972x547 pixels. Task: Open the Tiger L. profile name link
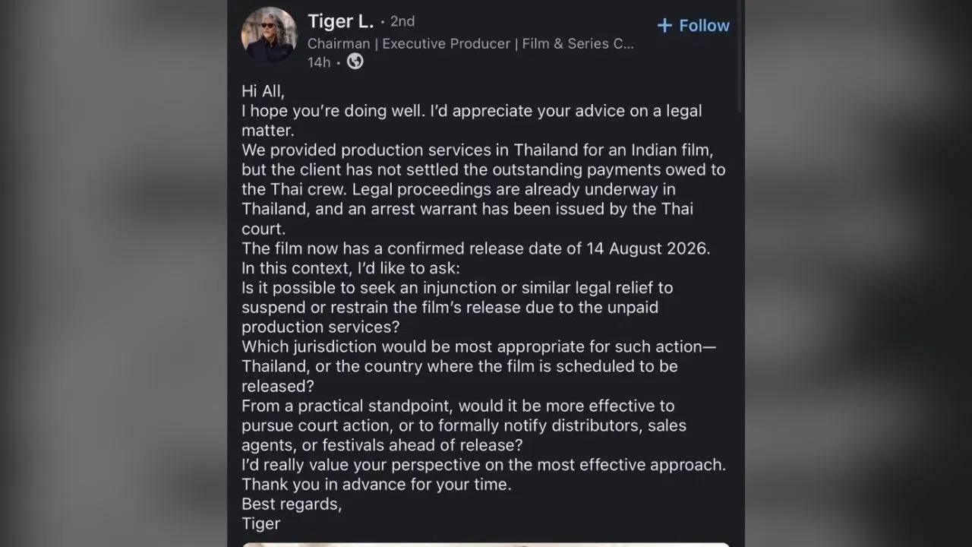tap(341, 22)
